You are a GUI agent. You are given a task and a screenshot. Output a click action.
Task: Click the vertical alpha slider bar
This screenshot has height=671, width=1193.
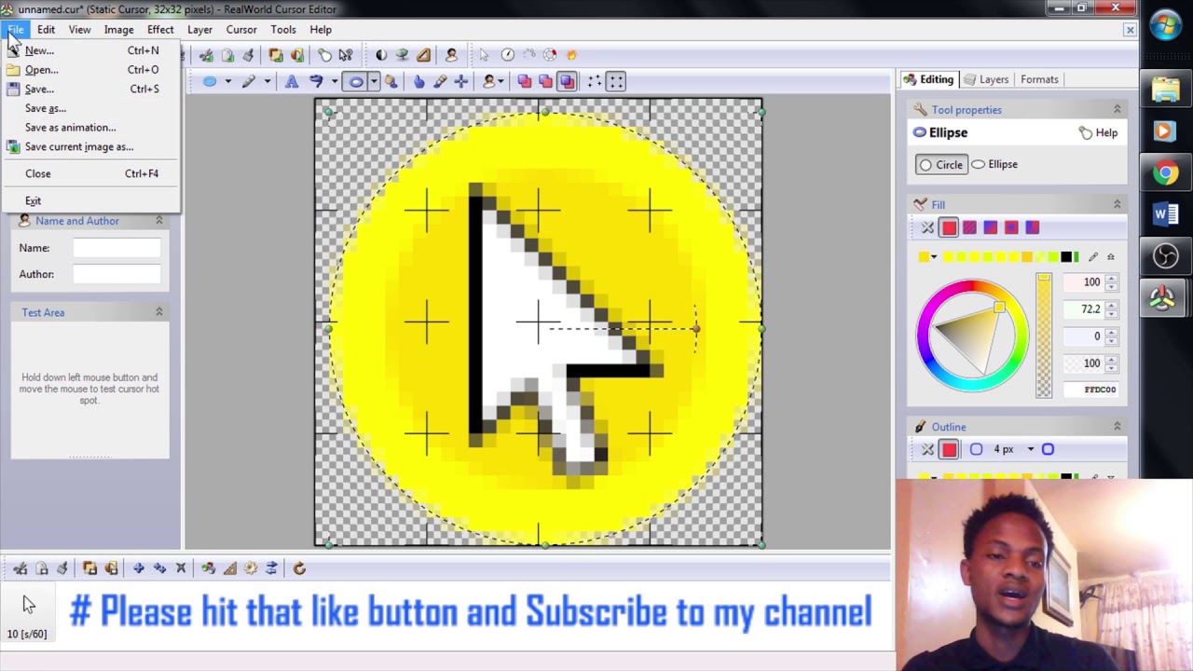coord(1044,335)
